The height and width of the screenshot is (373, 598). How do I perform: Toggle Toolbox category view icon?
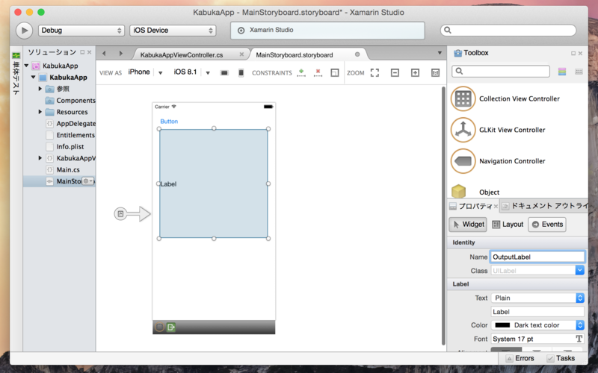(562, 72)
